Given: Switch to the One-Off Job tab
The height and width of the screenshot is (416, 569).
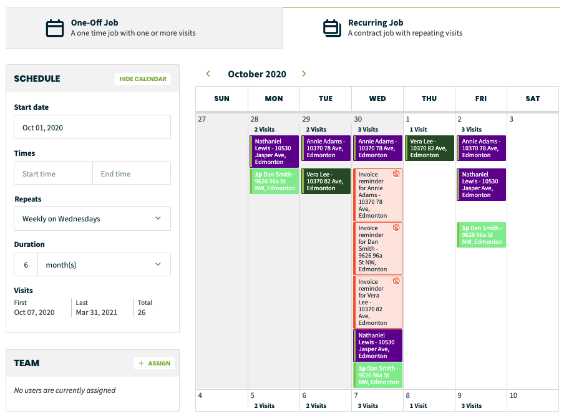Looking at the screenshot, I should tap(144, 28).
